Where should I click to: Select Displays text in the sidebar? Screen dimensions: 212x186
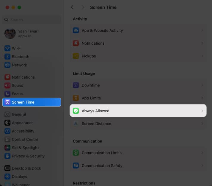(19, 177)
